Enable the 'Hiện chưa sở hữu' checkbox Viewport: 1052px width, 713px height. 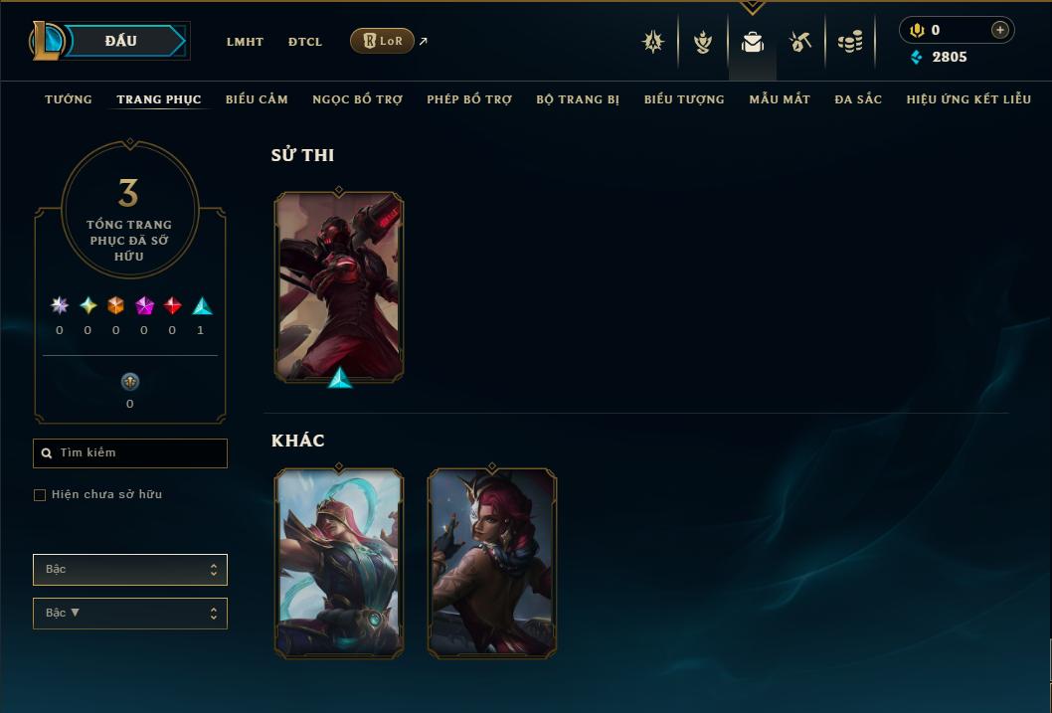[40, 495]
